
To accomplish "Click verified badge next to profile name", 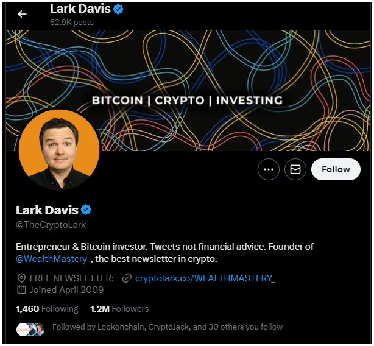I will tap(86, 210).
